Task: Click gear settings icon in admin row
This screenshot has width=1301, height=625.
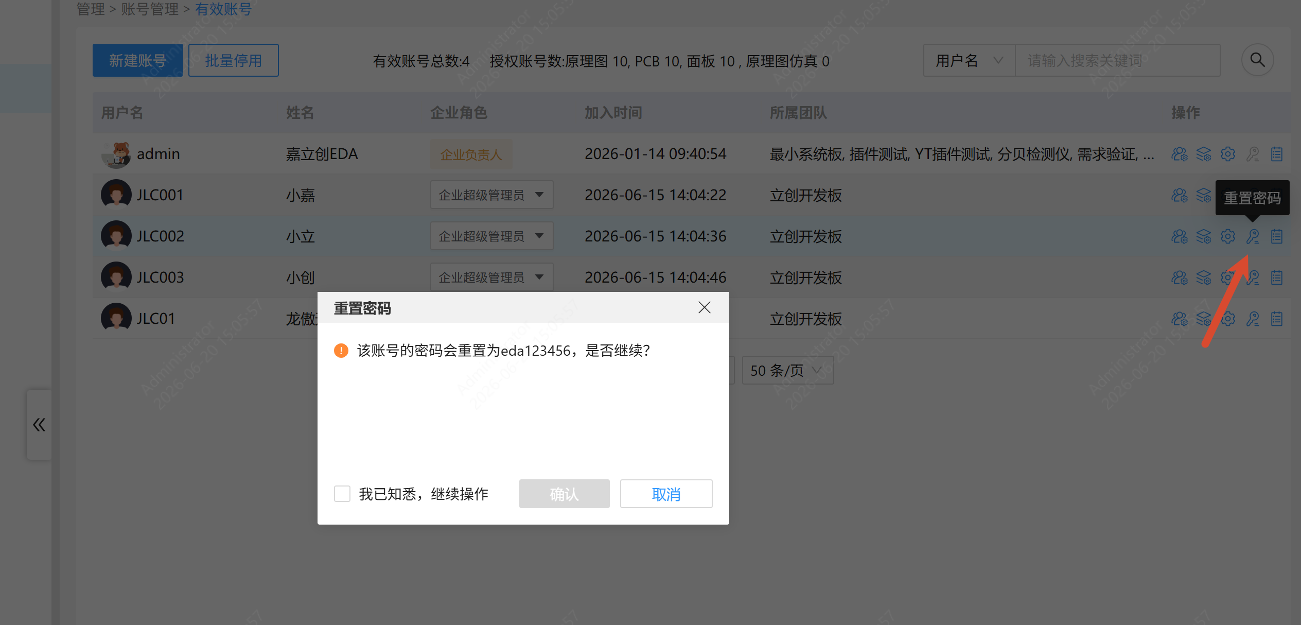Action: (x=1227, y=154)
